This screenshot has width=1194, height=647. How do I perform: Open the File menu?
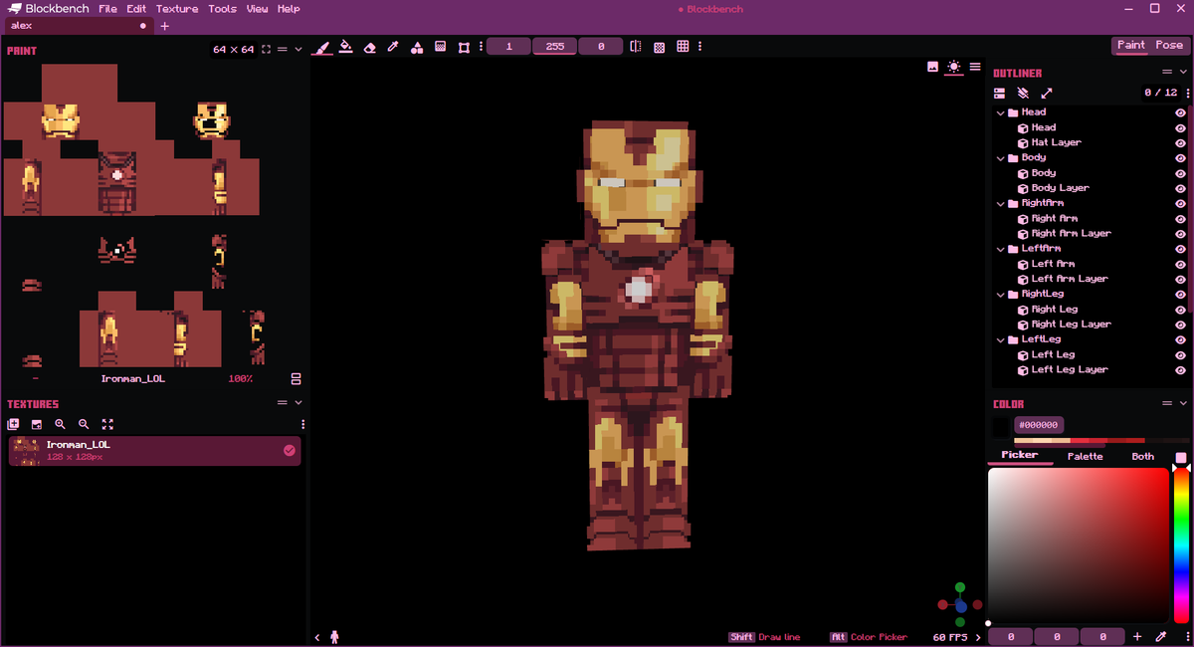tap(107, 9)
